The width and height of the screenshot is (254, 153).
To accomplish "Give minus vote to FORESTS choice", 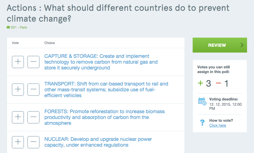I will click(x=33, y=117).
